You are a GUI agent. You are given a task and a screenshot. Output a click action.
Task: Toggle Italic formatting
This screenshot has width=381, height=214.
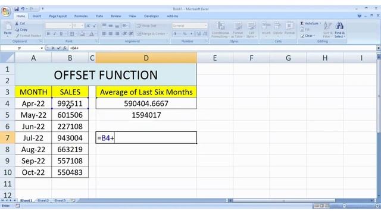tap(54, 34)
